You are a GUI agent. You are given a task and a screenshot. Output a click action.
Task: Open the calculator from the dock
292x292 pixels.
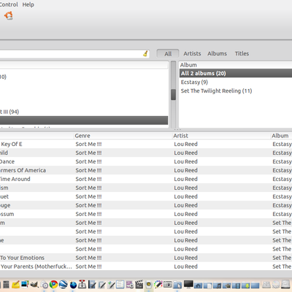tap(6, 284)
